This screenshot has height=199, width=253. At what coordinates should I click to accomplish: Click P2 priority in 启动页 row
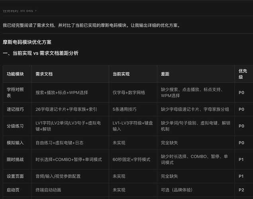point(241,190)
